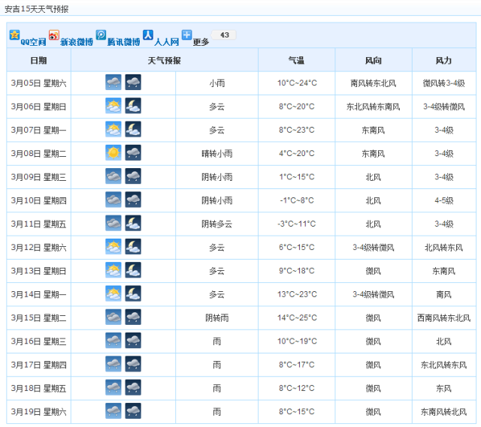Select the daytime partly cloudy icon for 3月12日

(x=113, y=247)
